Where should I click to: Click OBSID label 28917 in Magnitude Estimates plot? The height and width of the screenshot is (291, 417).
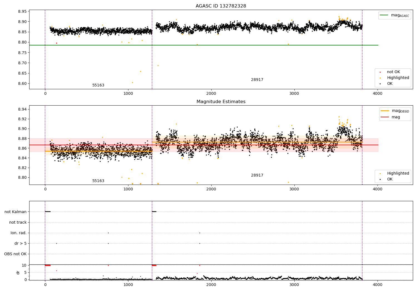[257, 175]
